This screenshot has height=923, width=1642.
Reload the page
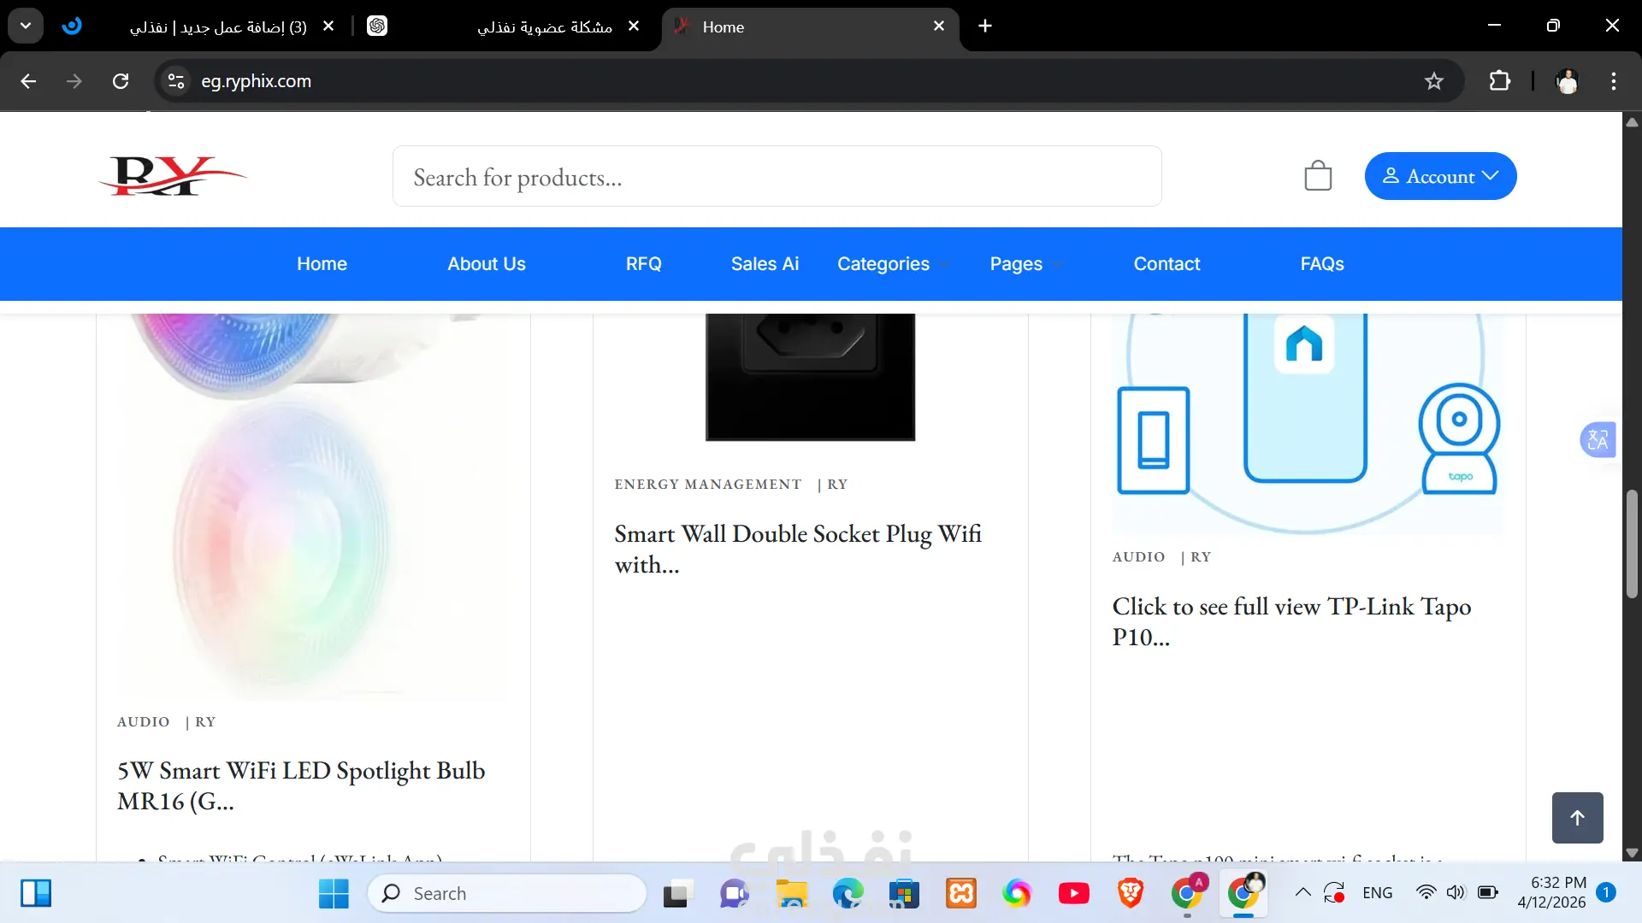point(121,81)
